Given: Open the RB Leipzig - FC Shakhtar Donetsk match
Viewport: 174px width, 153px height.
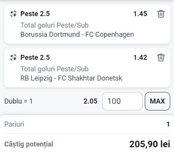Looking at the screenshot, I should click(71, 78).
